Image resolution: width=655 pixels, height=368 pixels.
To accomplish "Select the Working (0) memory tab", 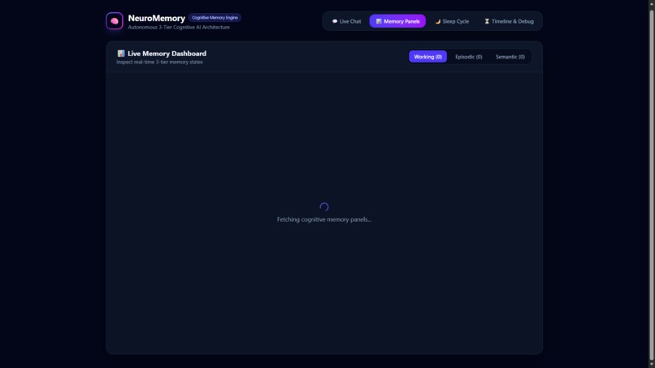I will pyautogui.click(x=427, y=57).
